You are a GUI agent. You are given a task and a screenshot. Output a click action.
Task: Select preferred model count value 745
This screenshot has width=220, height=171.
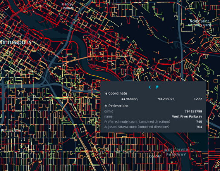(199, 122)
